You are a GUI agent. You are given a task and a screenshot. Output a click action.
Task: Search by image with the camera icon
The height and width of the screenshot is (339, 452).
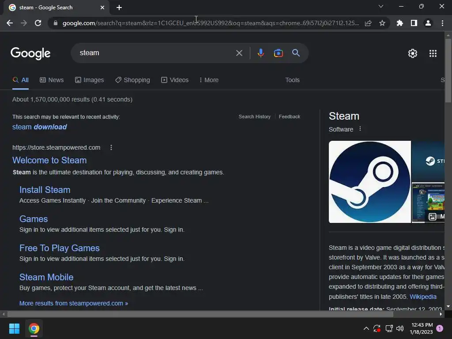point(278,53)
